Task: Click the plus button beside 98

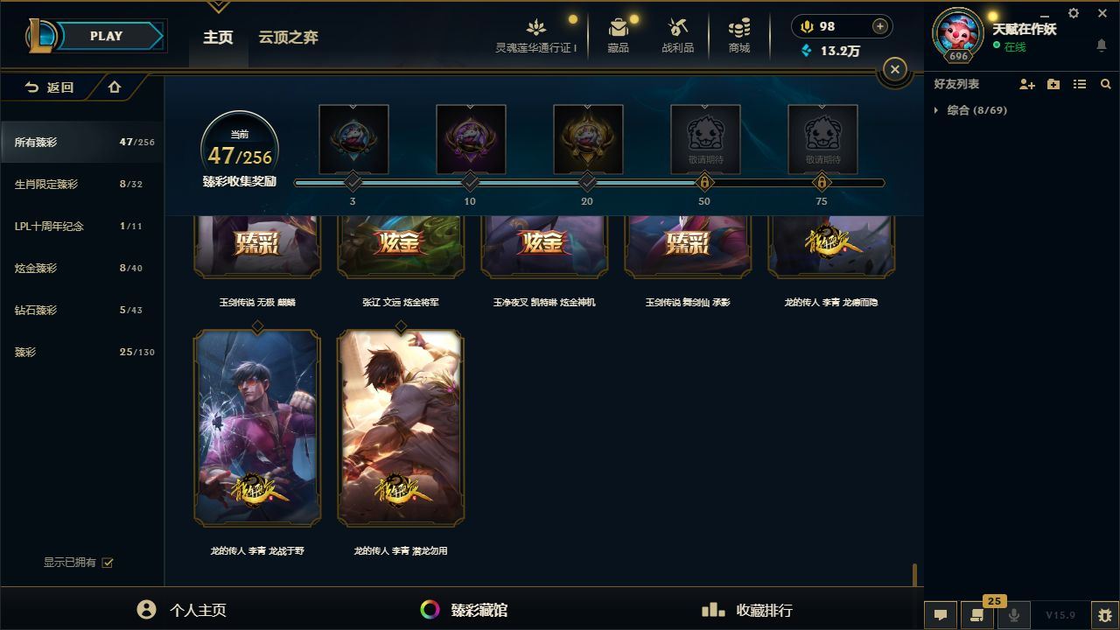Action: [x=880, y=26]
